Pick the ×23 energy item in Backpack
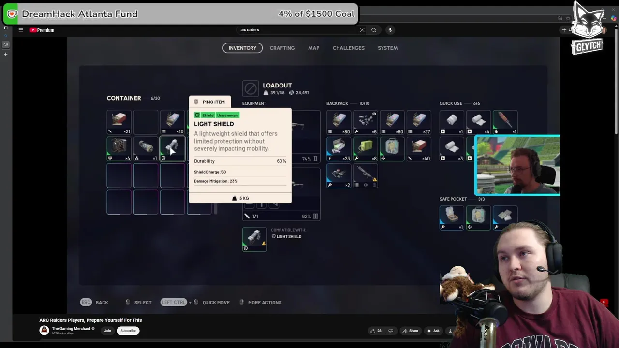The height and width of the screenshot is (348, 619). (x=339, y=149)
